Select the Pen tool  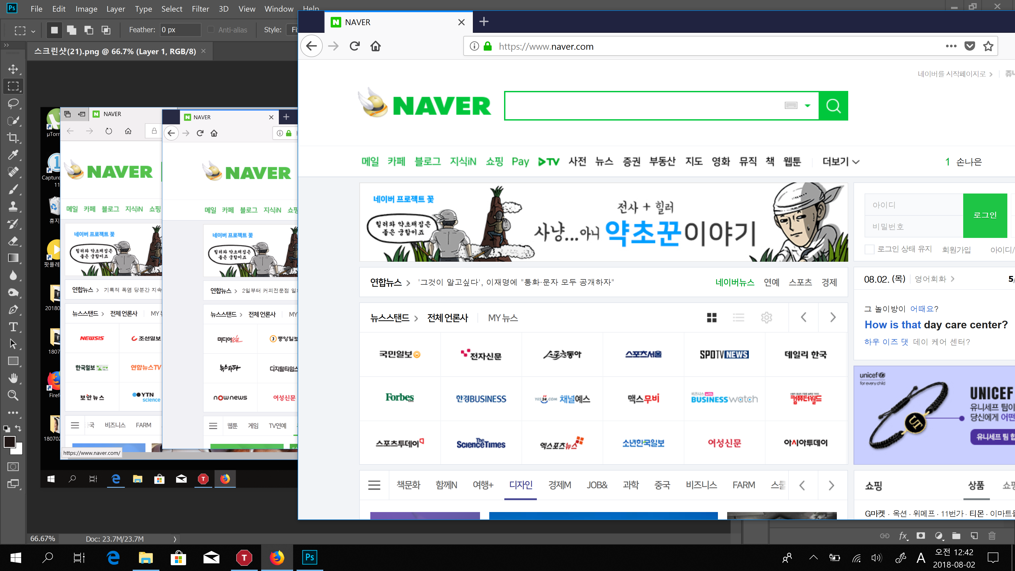pyautogui.click(x=13, y=310)
